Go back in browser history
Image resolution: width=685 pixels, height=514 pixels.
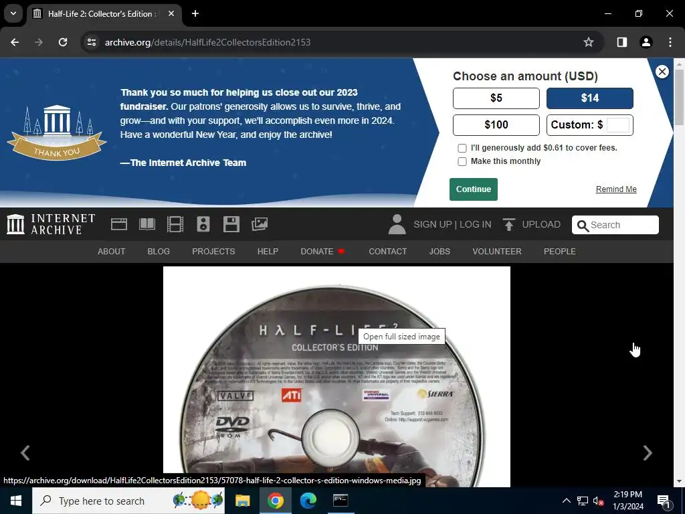15,42
